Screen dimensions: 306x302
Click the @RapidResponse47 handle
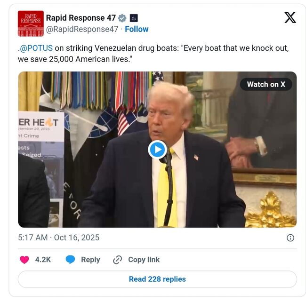coord(82,29)
